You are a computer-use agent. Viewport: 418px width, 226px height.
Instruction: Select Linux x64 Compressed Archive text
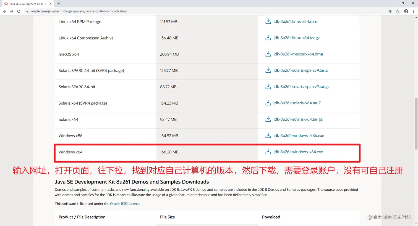click(x=86, y=38)
